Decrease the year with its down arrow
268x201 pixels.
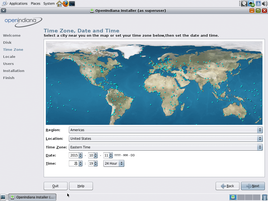coord(81,157)
